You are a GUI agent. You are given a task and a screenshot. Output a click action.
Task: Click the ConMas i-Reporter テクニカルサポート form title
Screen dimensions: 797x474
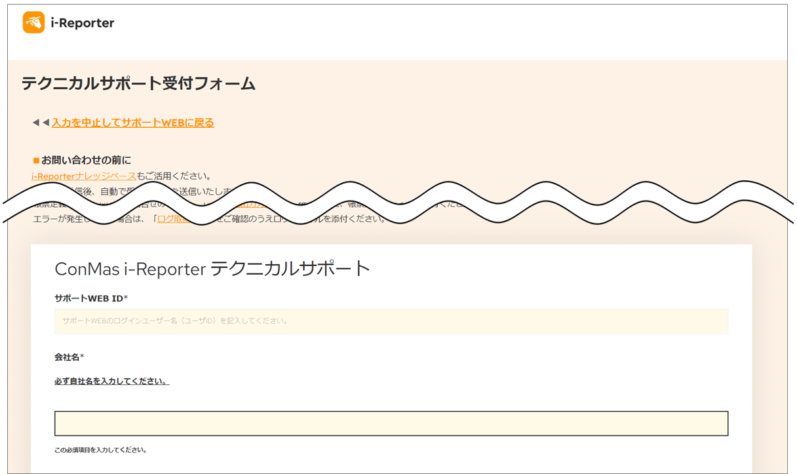pyautogui.click(x=212, y=268)
